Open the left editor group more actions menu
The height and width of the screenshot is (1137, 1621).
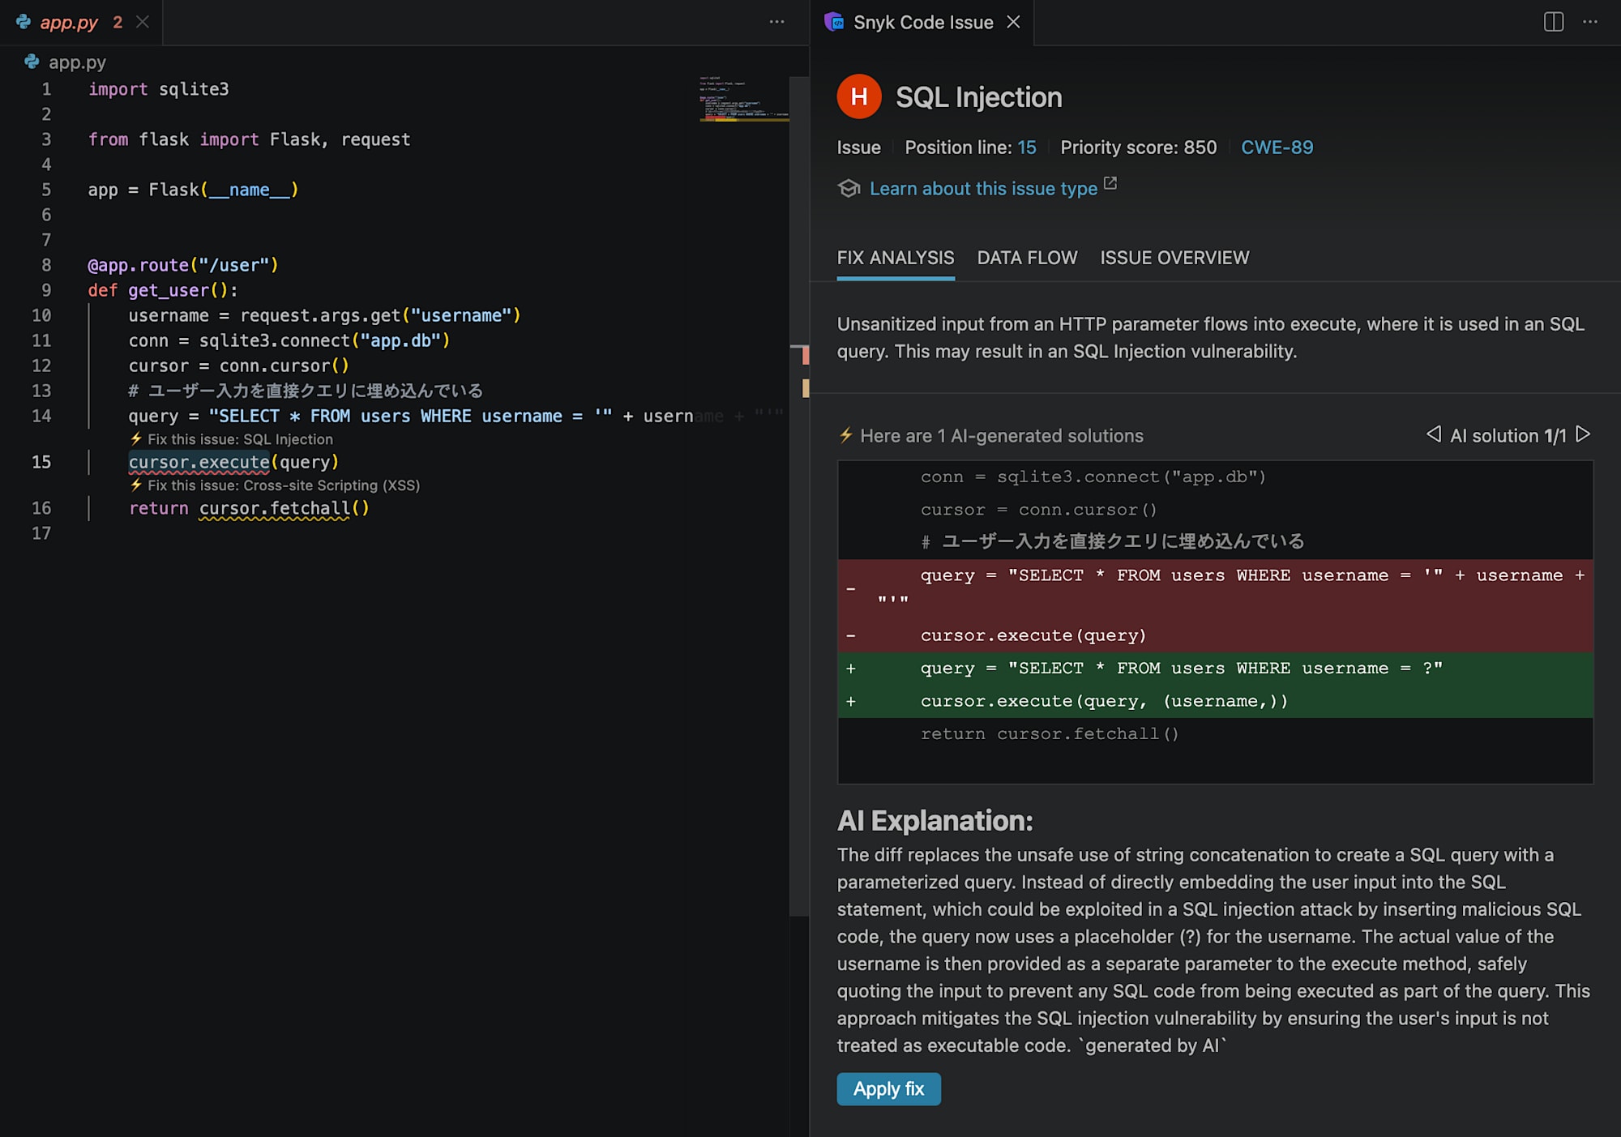[x=776, y=22]
